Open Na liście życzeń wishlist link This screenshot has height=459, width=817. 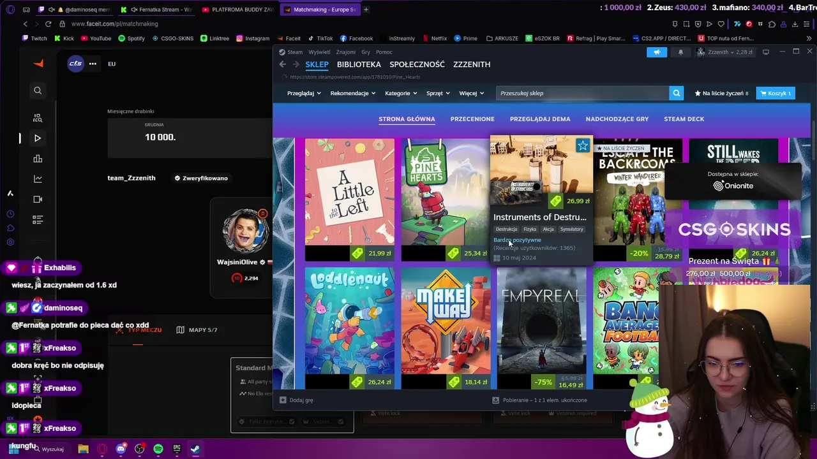point(721,93)
